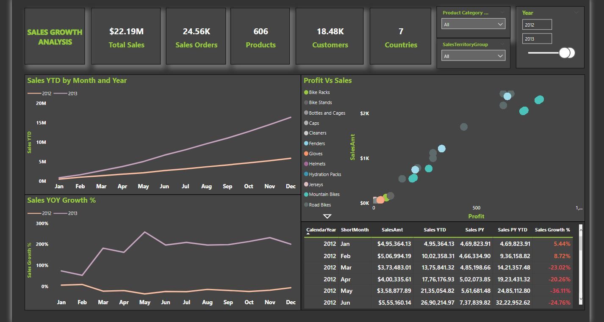Viewport: 604px width, 322px height.
Task: Sort table by the SalesAmt column header
Action: click(x=392, y=230)
